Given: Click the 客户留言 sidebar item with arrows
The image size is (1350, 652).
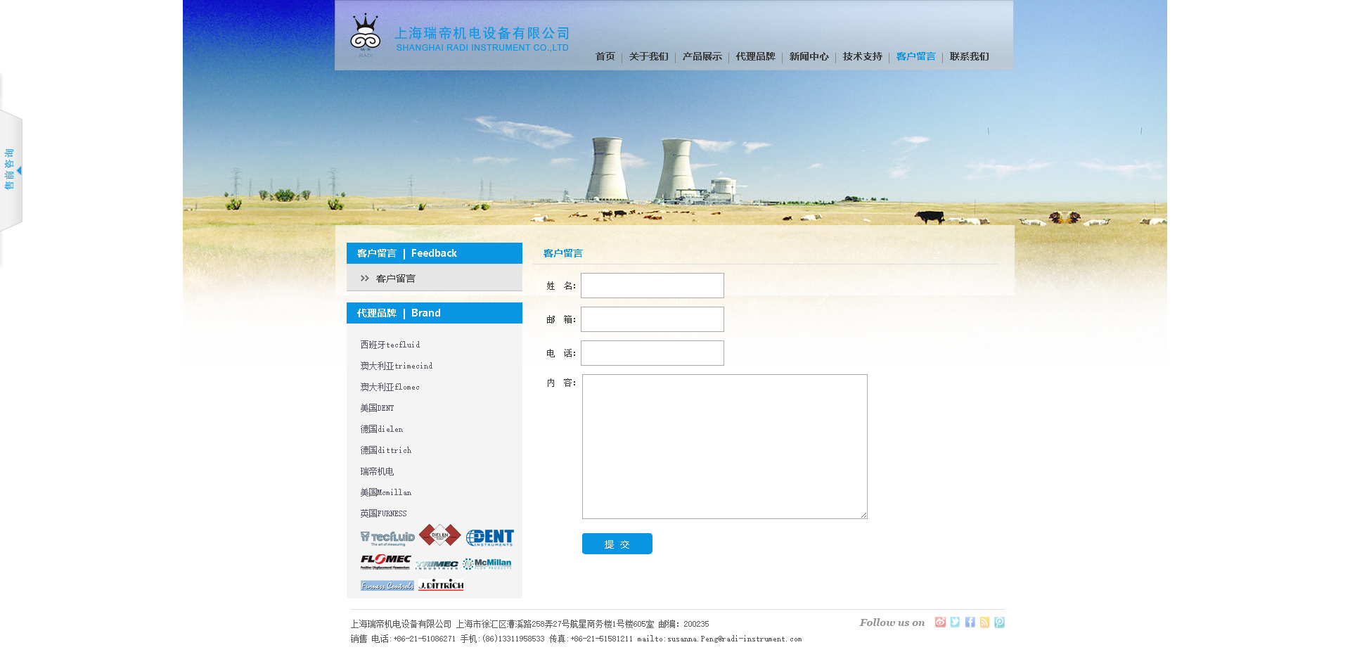Looking at the screenshot, I should point(395,279).
